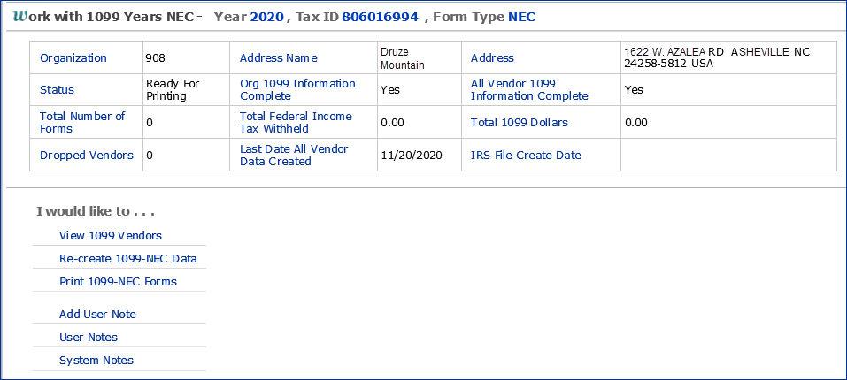Click the Dropped Vendors label

point(87,156)
